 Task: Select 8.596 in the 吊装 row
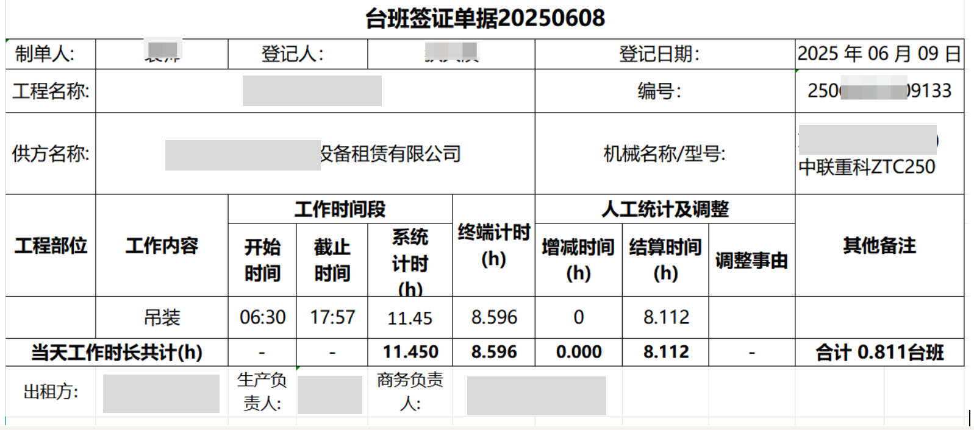pos(493,317)
